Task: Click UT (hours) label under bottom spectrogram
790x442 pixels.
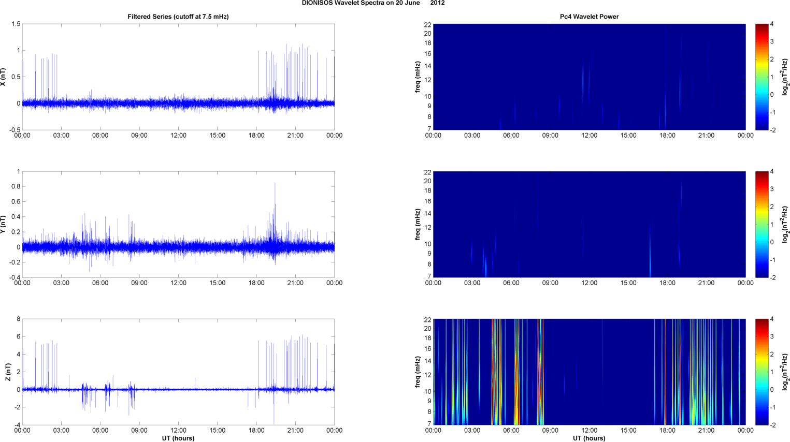Action: 589,438
